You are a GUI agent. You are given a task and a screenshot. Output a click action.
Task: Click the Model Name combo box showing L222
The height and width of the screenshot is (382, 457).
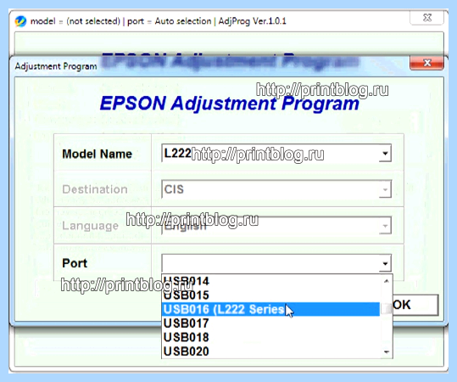(276, 154)
